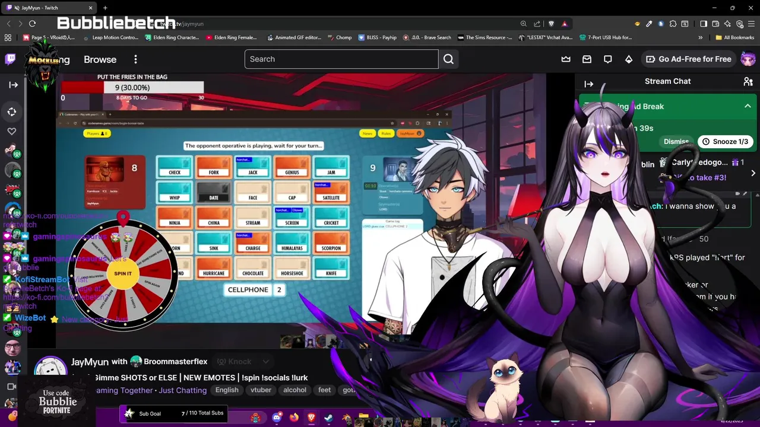Click the search magnifier button
This screenshot has width=760, height=427.
[448, 59]
